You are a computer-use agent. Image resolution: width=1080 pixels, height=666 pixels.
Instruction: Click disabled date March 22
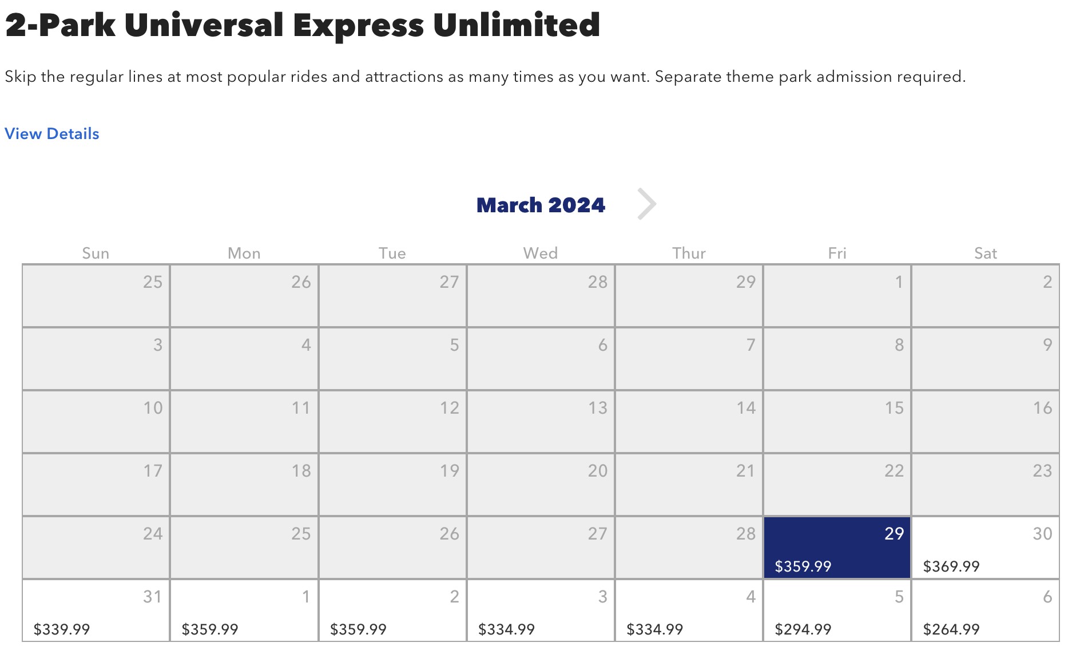837,485
